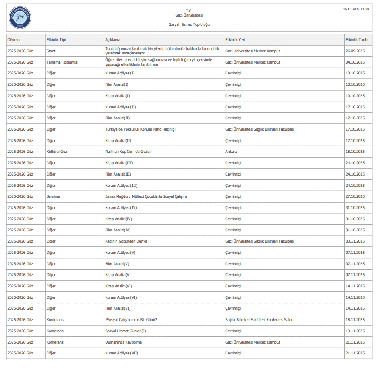Screen dimensions: 378x368
Task: Select the Tanışma Toplantısı cell
Action: coord(62,62)
